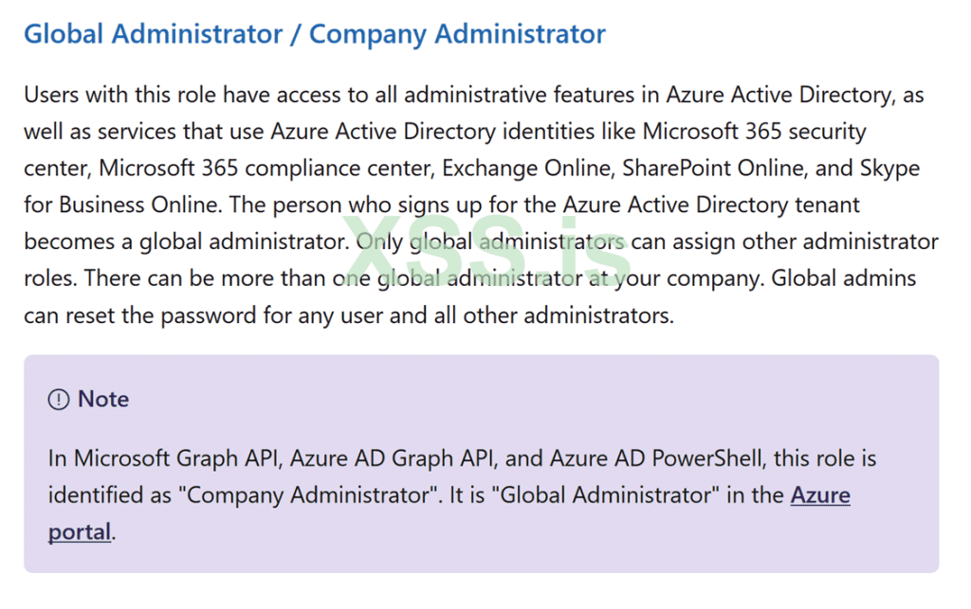Click the Global Administrator / Company Administrator heading

pos(314,35)
